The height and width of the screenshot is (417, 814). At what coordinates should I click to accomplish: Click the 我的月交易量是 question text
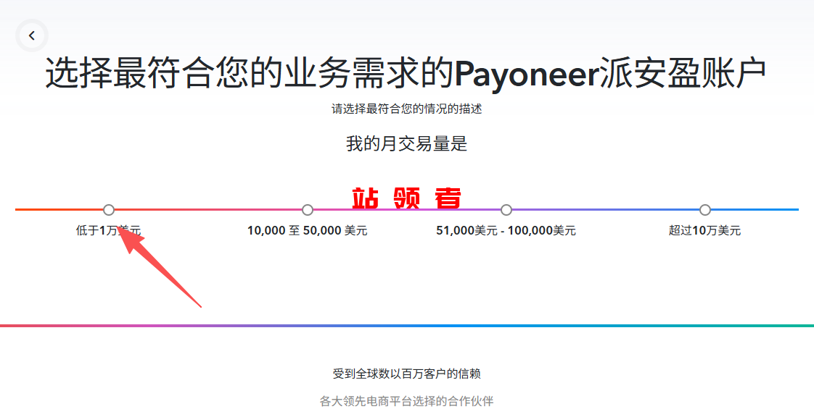pyautogui.click(x=406, y=144)
